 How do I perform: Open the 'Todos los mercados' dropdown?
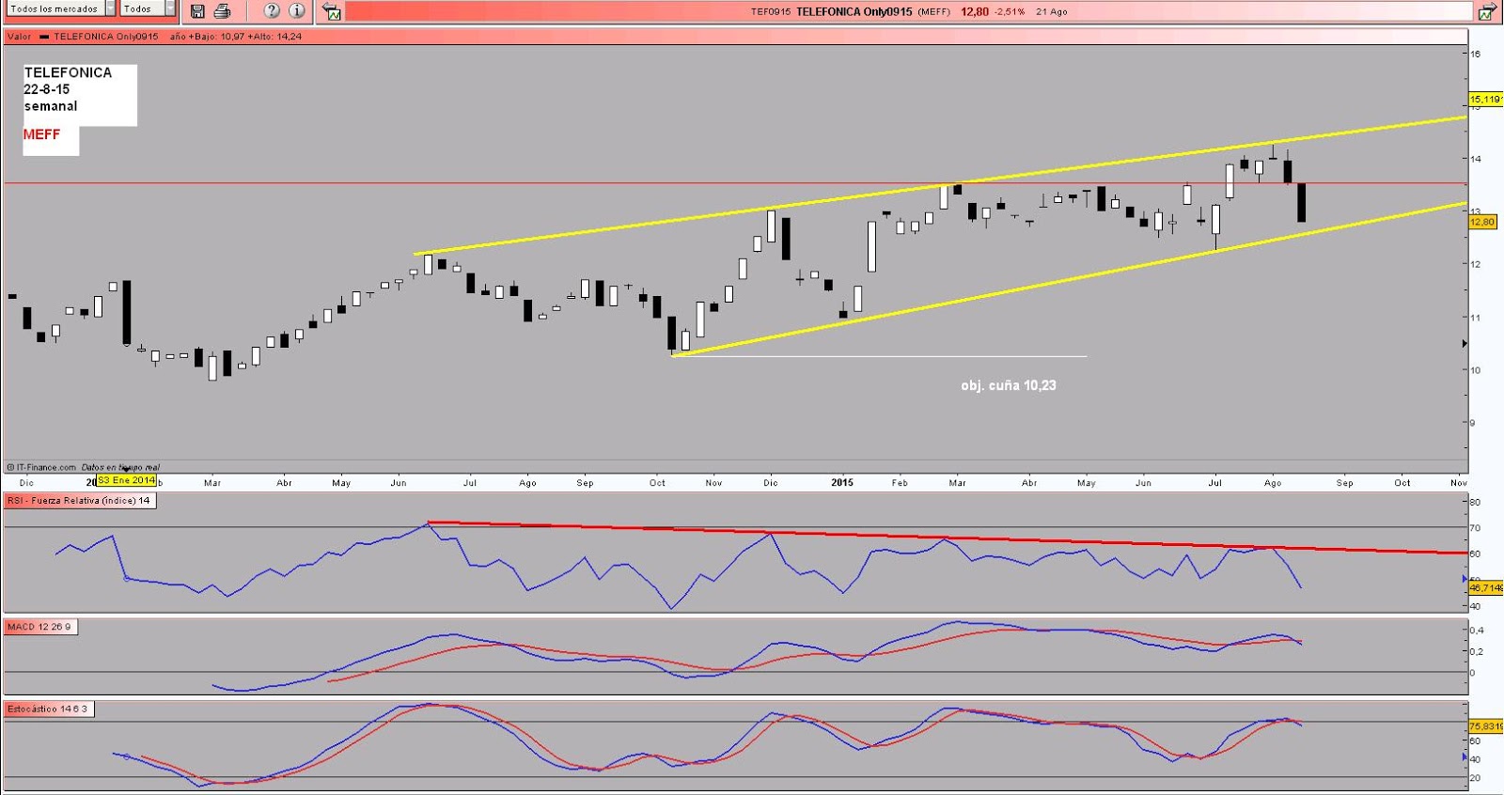click(62, 8)
